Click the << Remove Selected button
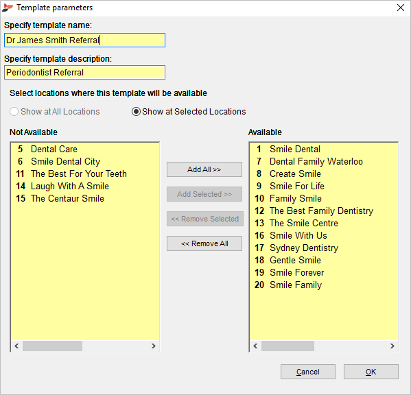The width and height of the screenshot is (411, 395). (205, 219)
